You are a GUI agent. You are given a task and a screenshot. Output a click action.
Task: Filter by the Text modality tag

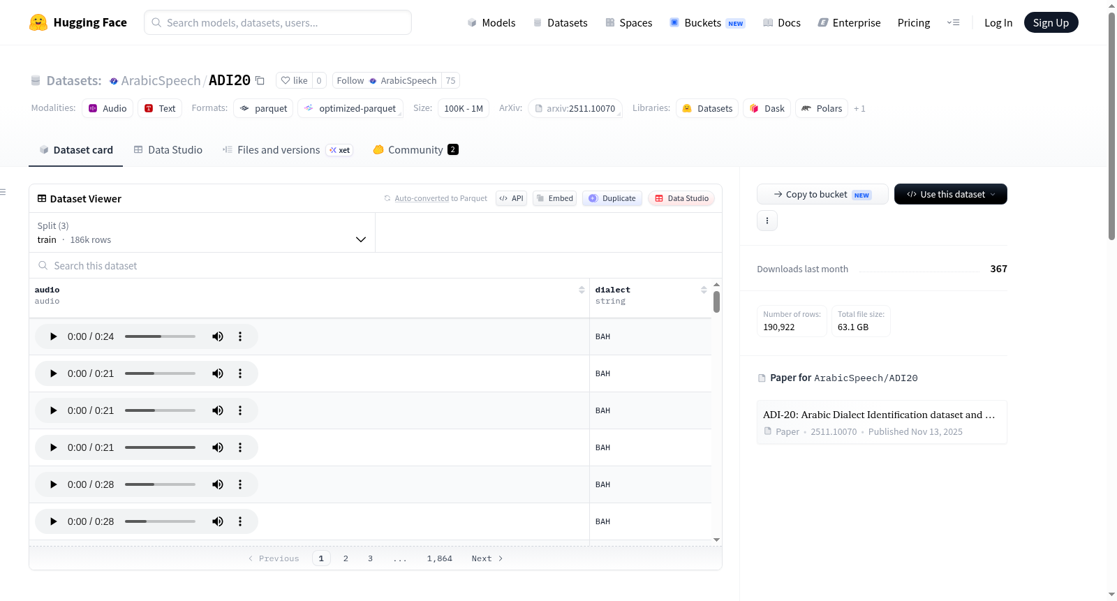pyautogui.click(x=160, y=108)
